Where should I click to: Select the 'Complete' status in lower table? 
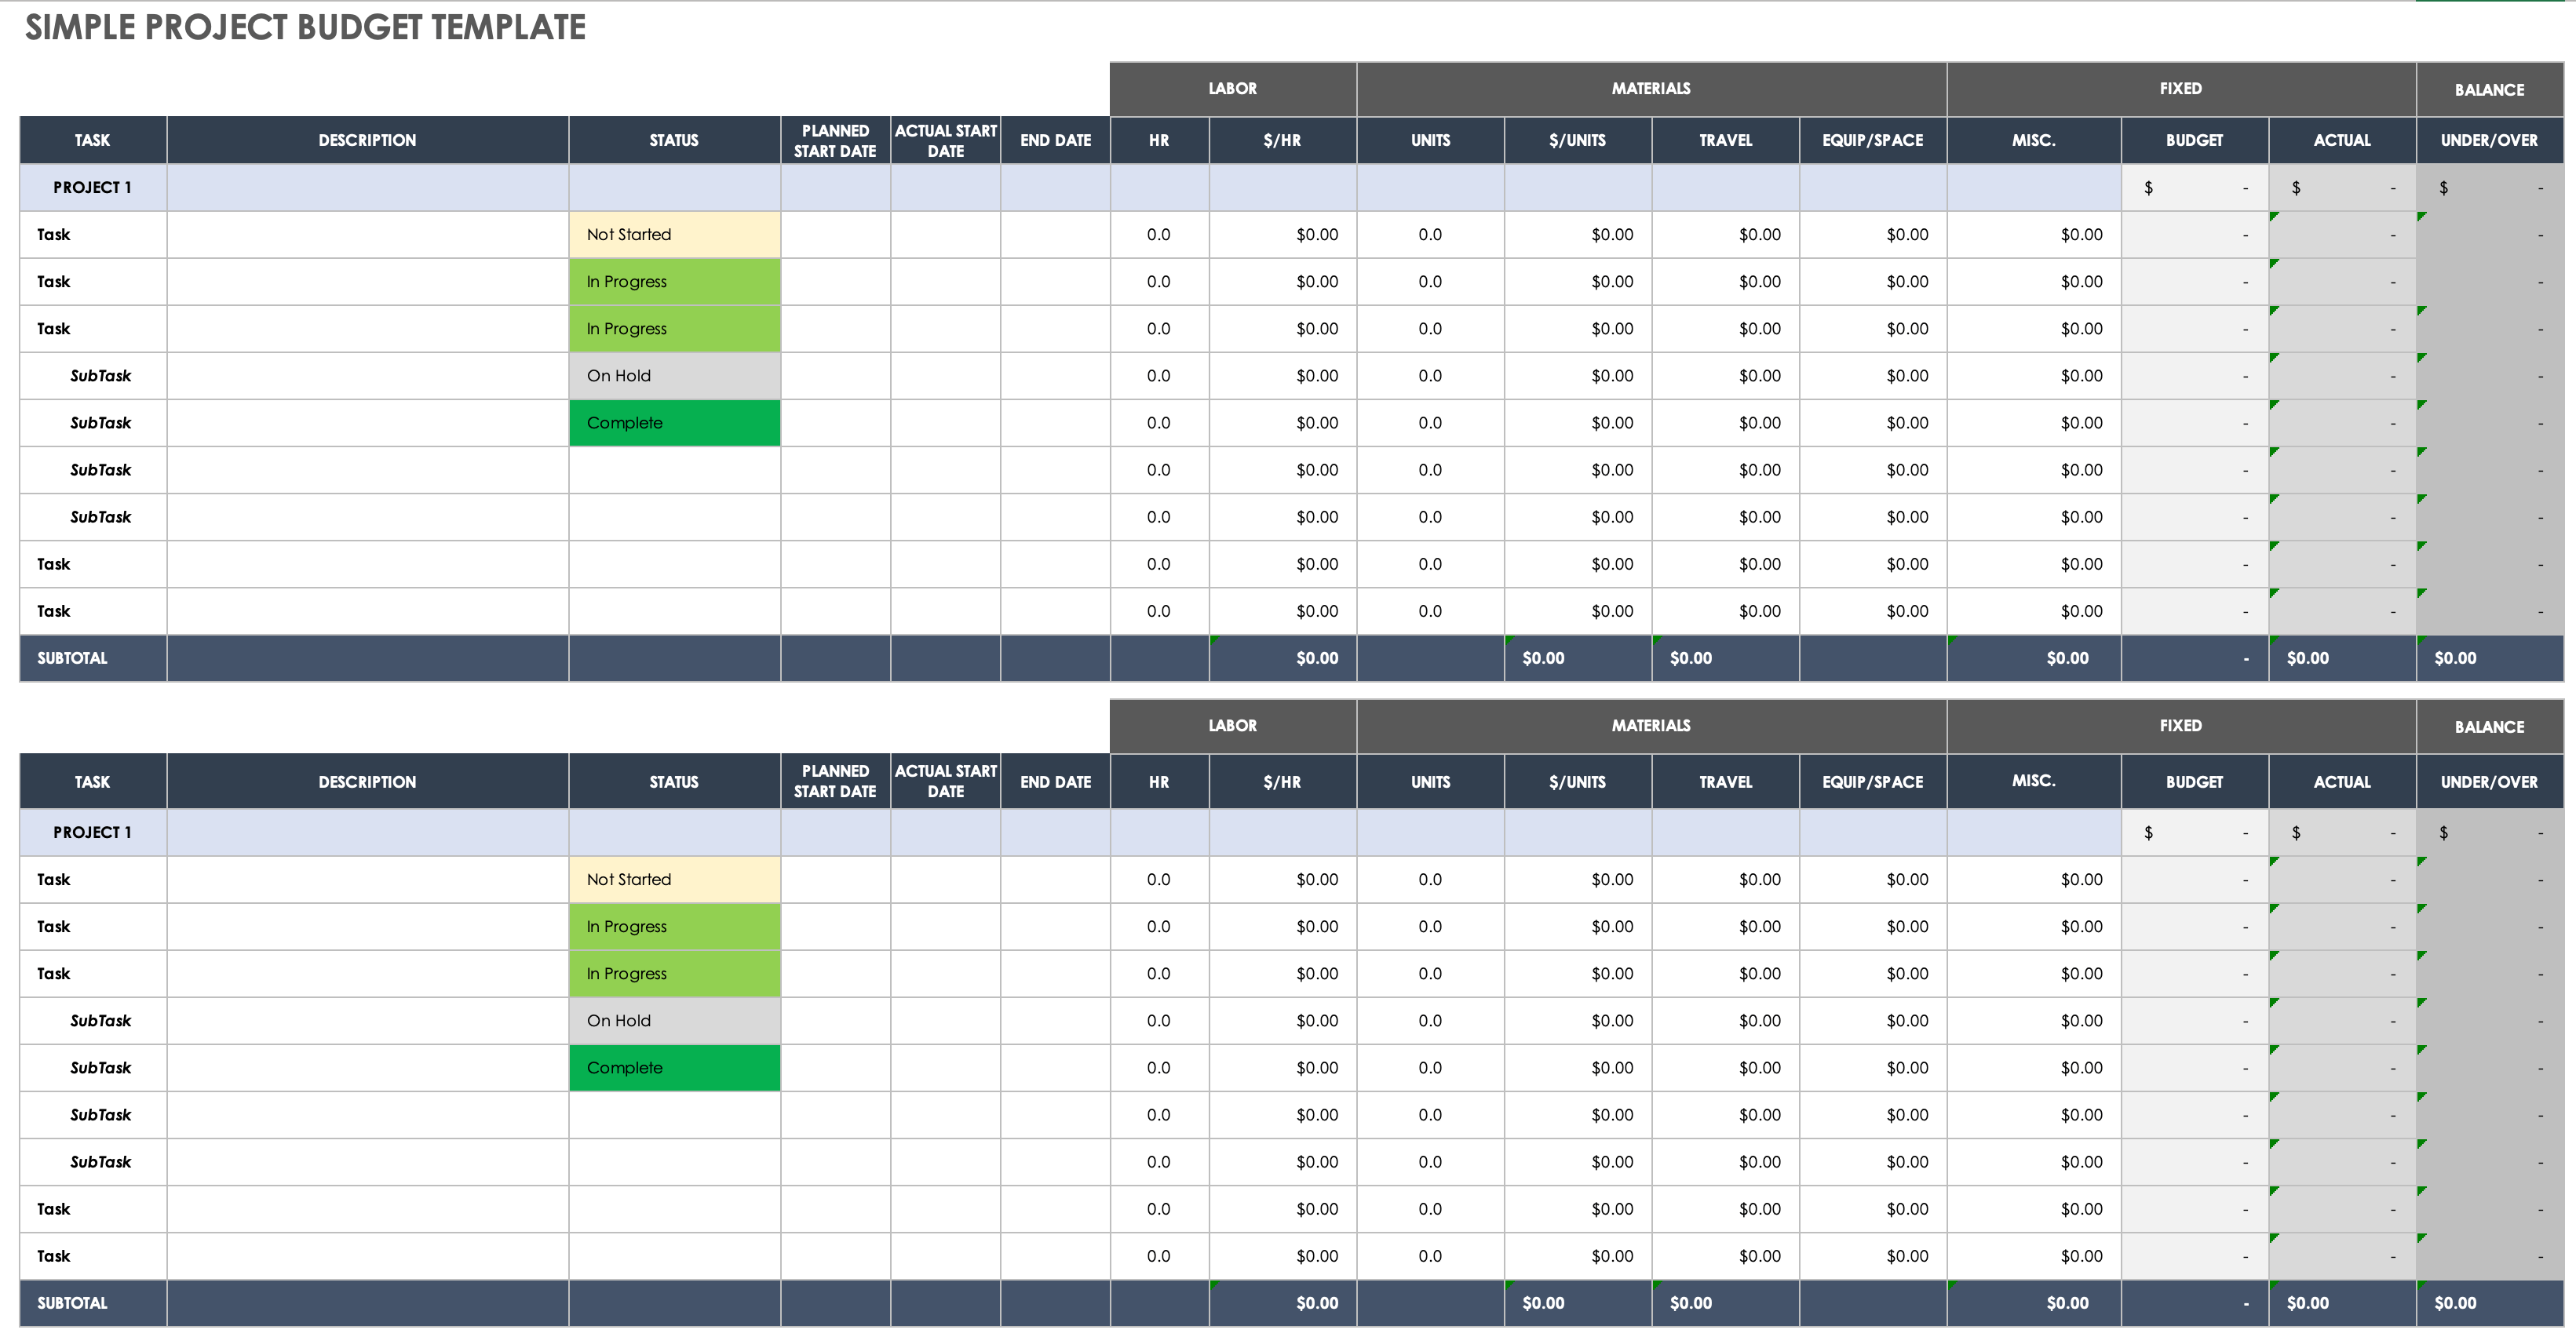675,1068
